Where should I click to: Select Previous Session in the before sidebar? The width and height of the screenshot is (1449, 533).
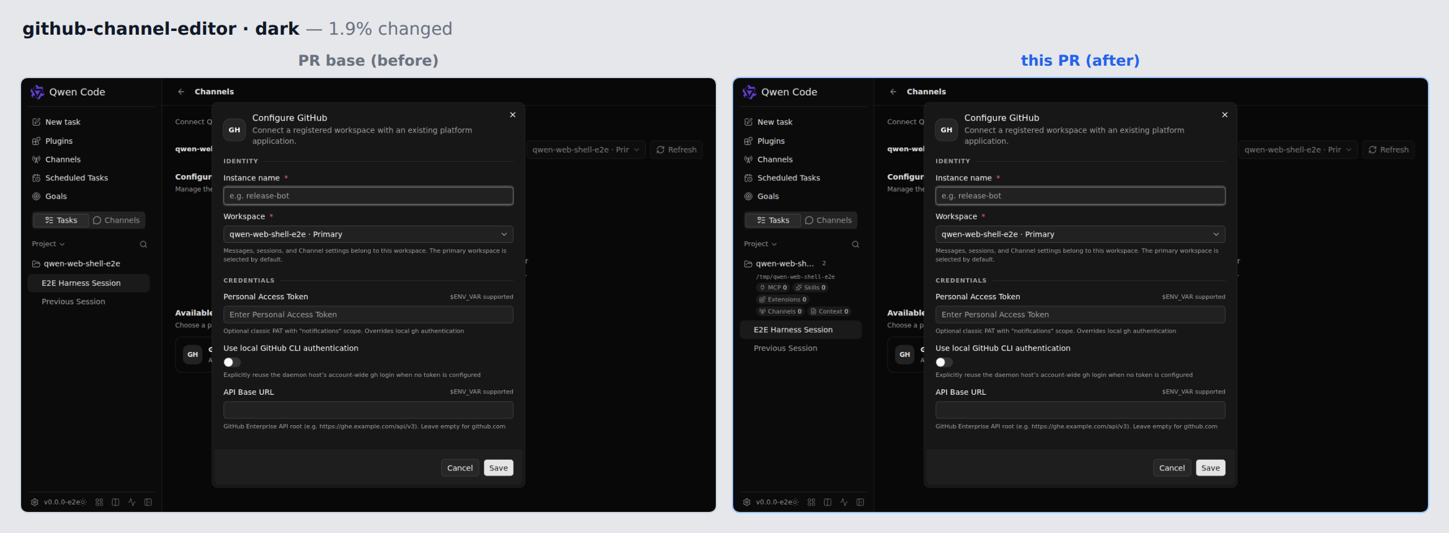(89, 302)
